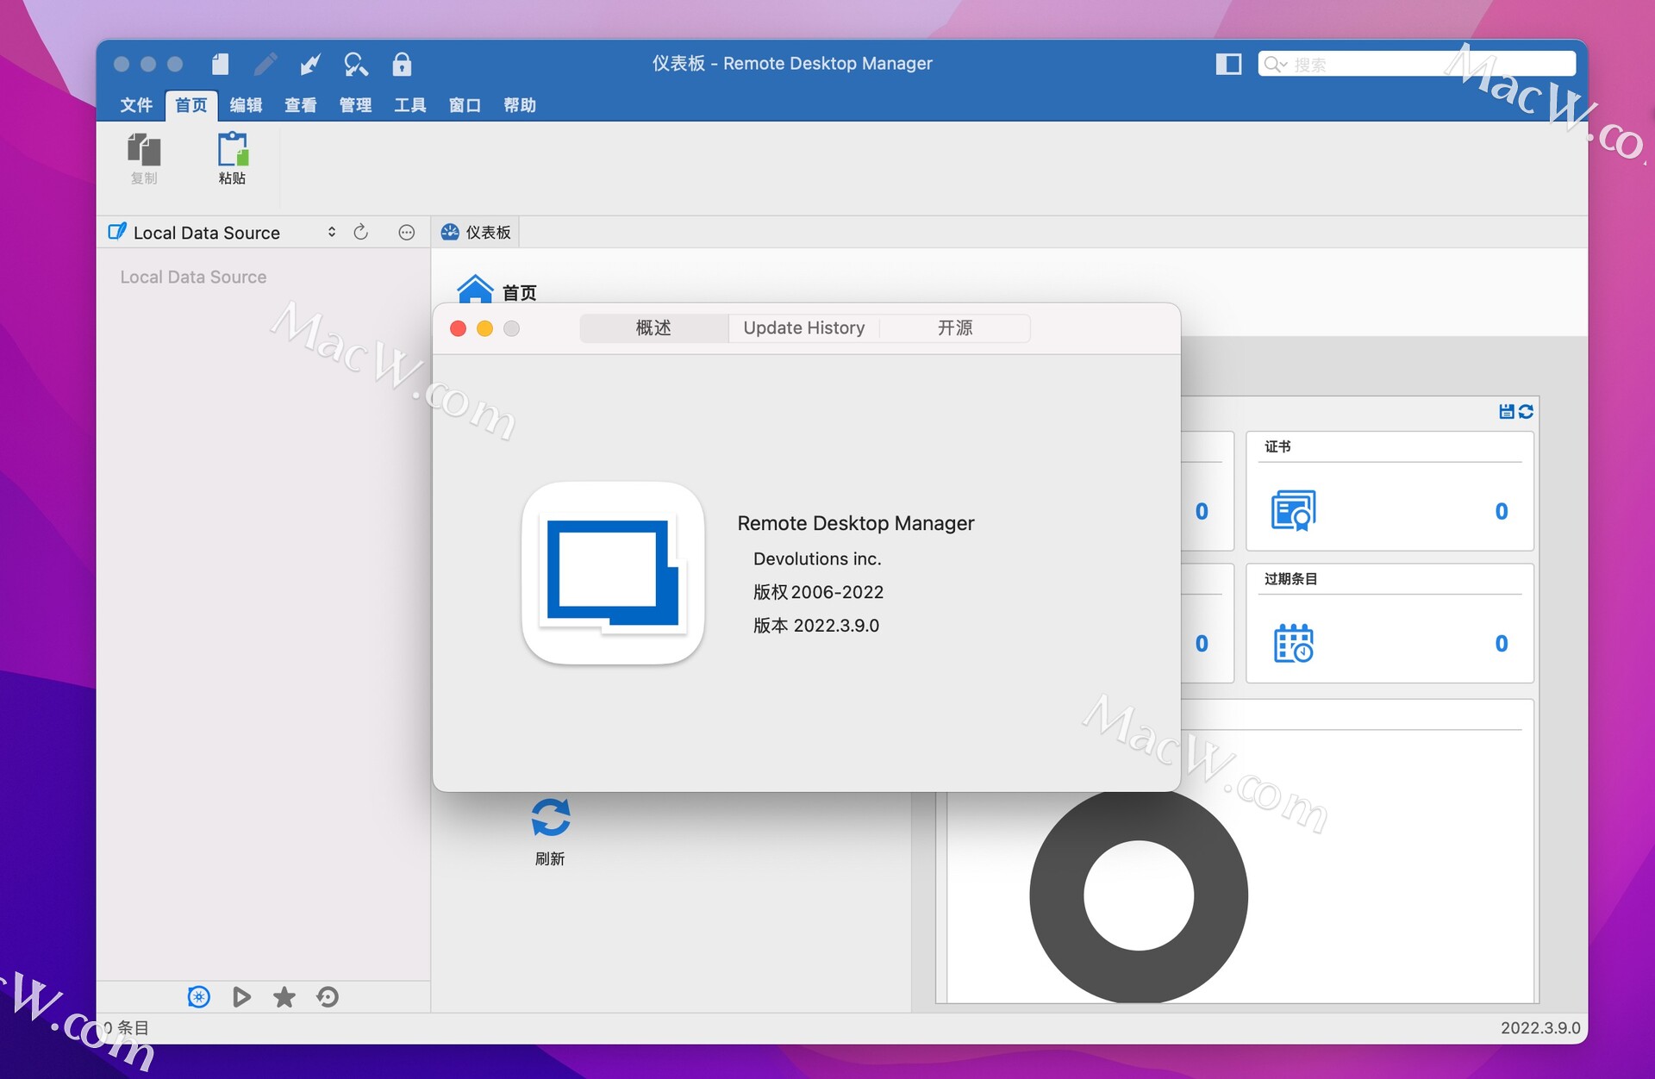Click the opened sessions play icon

241,997
